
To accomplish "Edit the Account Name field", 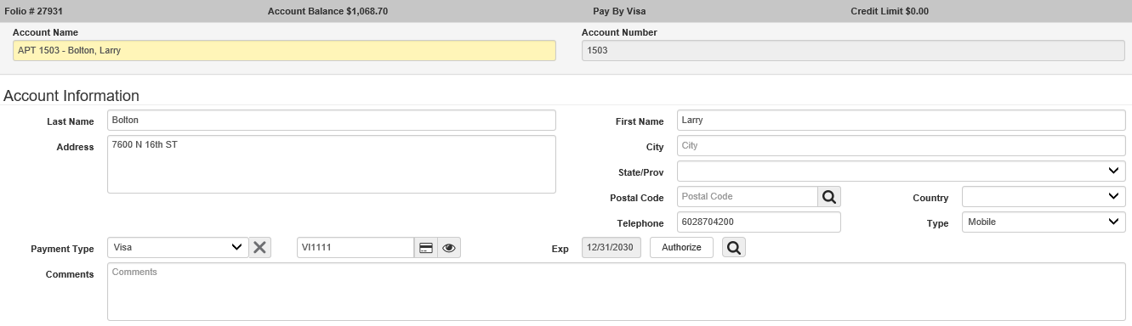I will 284,51.
